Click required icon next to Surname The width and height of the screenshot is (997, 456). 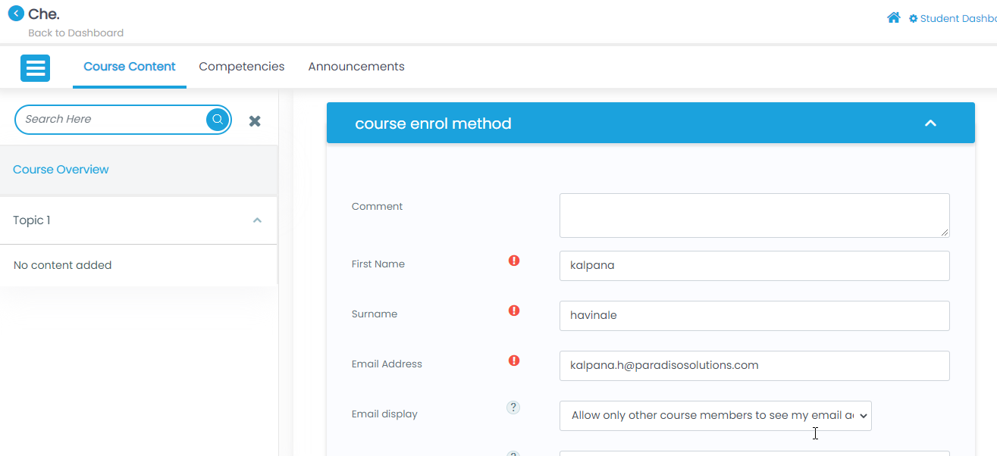click(514, 311)
